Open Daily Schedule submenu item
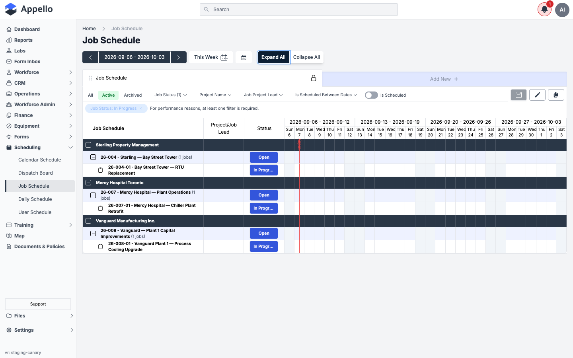 pos(40,199)
